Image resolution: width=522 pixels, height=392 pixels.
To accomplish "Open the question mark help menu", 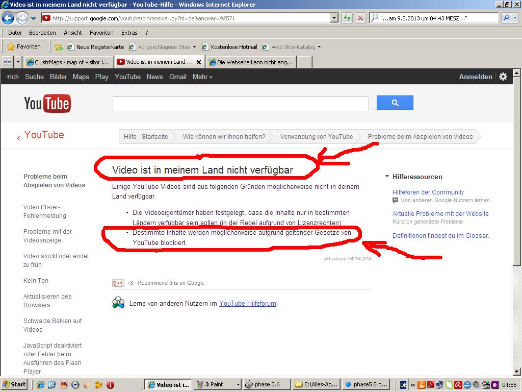I will pos(146,33).
